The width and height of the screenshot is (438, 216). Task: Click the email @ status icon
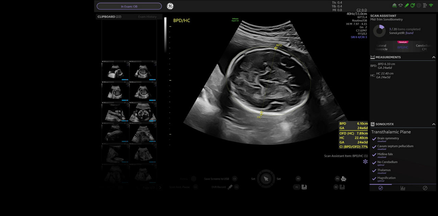pyautogui.click(x=419, y=5)
